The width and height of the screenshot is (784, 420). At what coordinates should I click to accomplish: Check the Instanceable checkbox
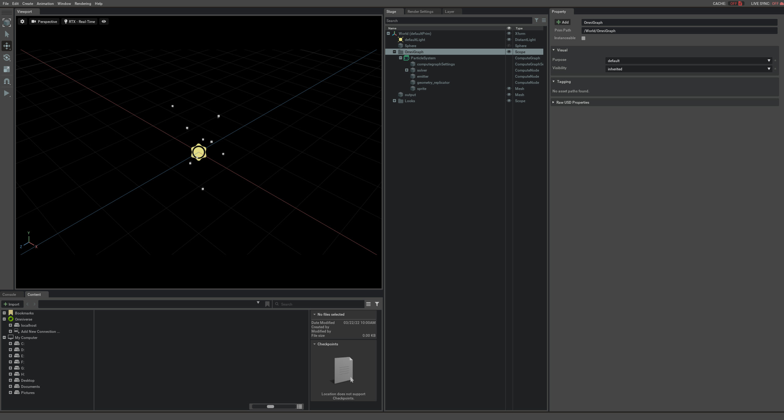click(583, 38)
